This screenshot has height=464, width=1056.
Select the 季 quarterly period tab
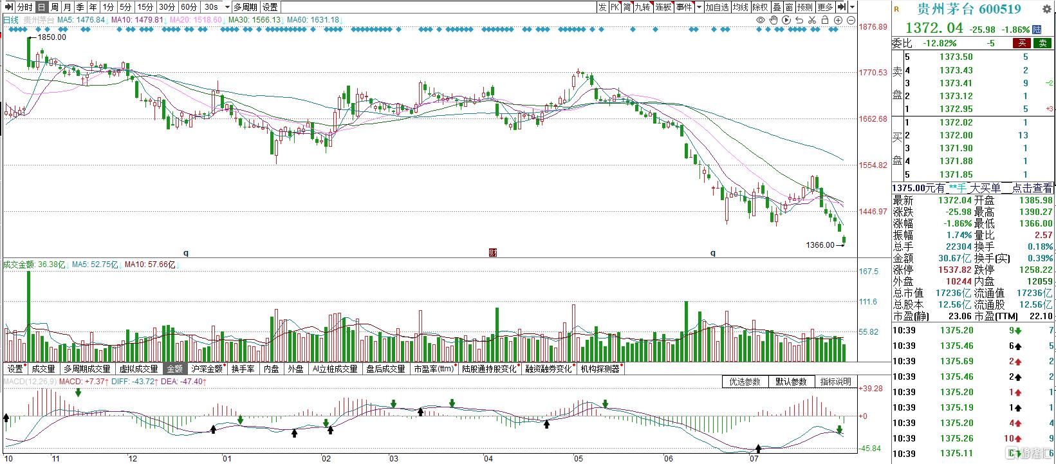[80, 7]
